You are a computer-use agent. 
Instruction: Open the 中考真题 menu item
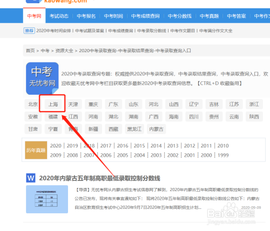click(x=209, y=16)
